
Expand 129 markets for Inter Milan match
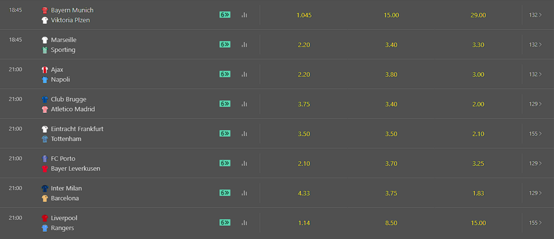pyautogui.click(x=535, y=193)
